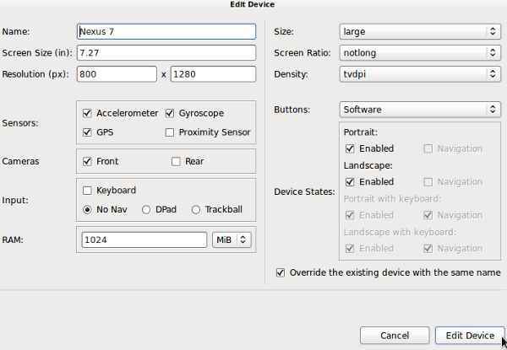
Task: Uncheck Override the existing device option
Action: 281,272
